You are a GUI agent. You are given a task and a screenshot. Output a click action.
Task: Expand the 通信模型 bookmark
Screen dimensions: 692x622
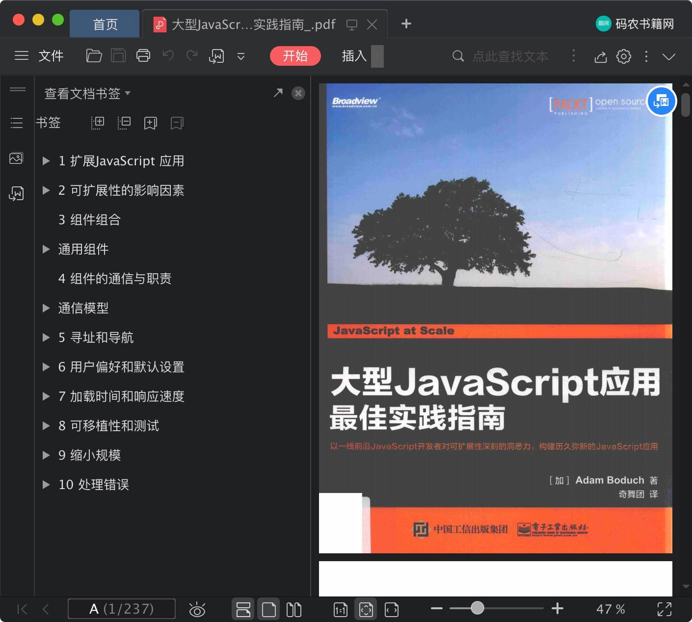point(46,308)
